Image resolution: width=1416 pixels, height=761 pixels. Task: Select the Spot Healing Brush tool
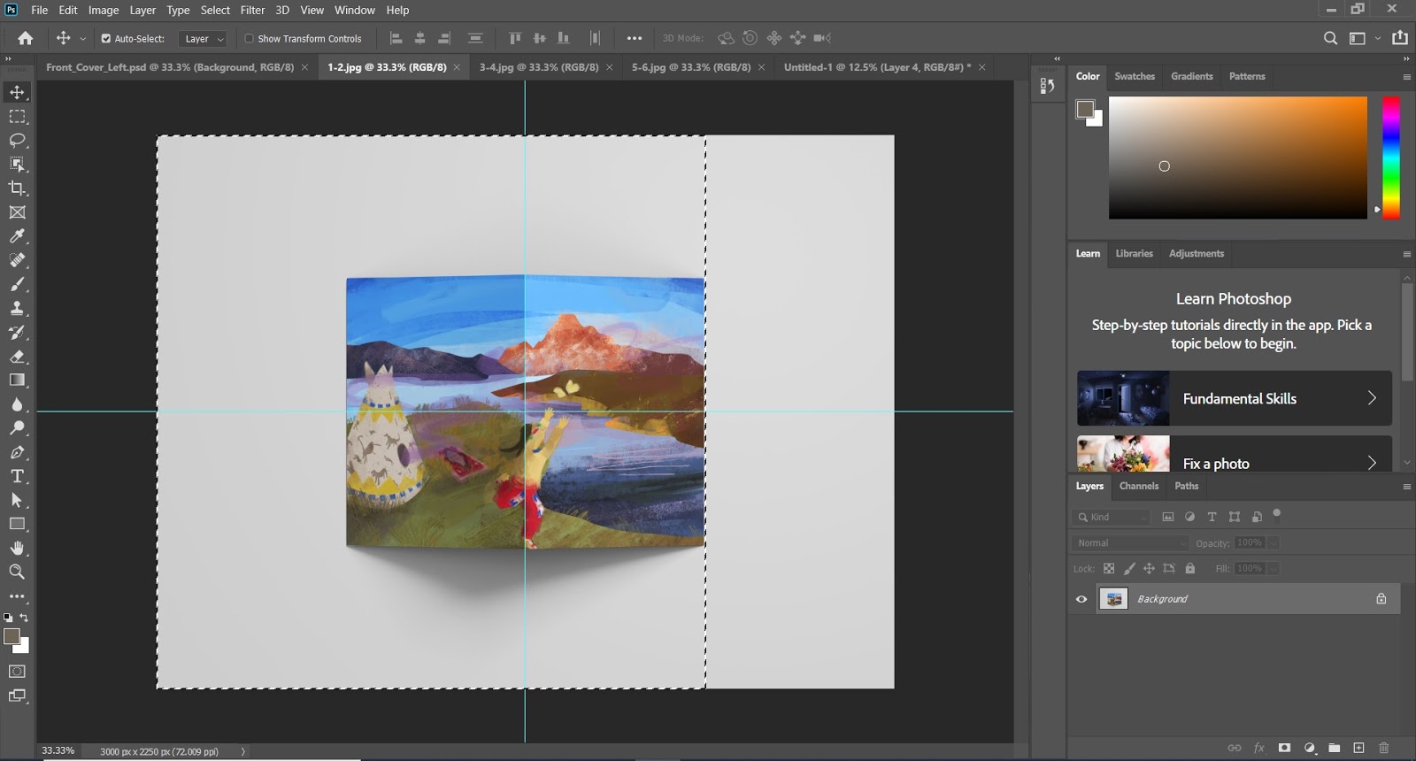click(17, 260)
